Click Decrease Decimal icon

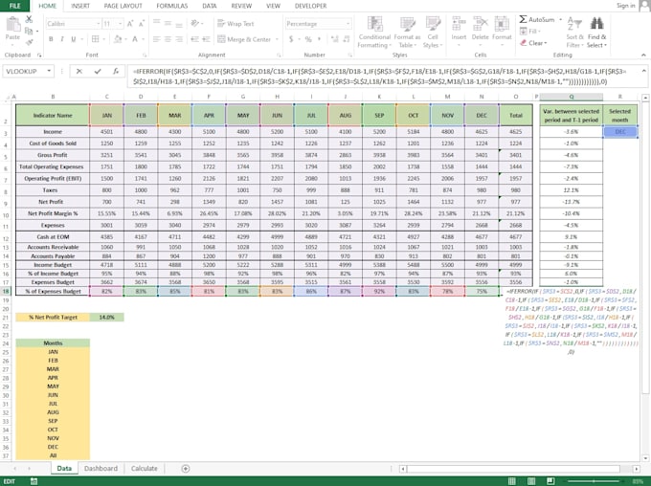(x=346, y=39)
